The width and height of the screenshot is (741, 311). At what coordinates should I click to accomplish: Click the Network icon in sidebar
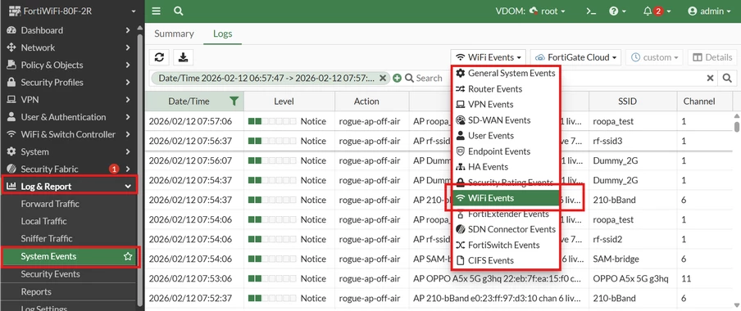(11, 47)
